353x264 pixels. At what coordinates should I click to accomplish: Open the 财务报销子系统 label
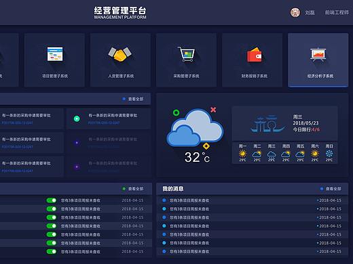coord(255,76)
